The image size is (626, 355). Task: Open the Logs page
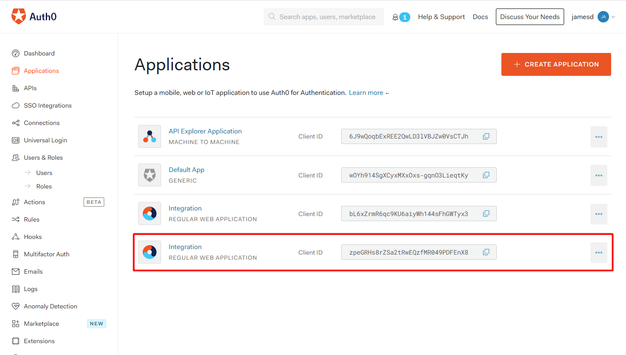click(x=31, y=289)
